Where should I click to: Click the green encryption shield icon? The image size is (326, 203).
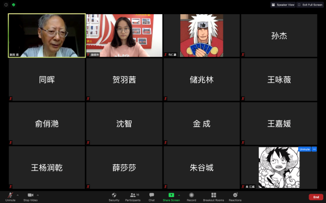tap(14, 4)
